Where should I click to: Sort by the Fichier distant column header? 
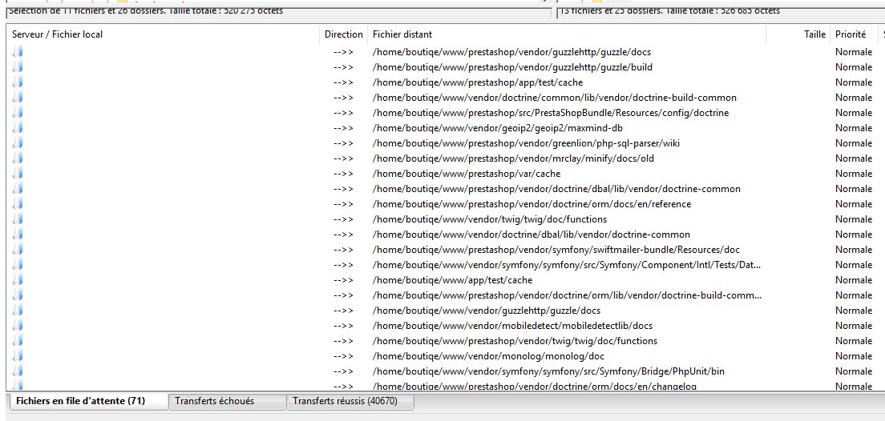(567, 34)
